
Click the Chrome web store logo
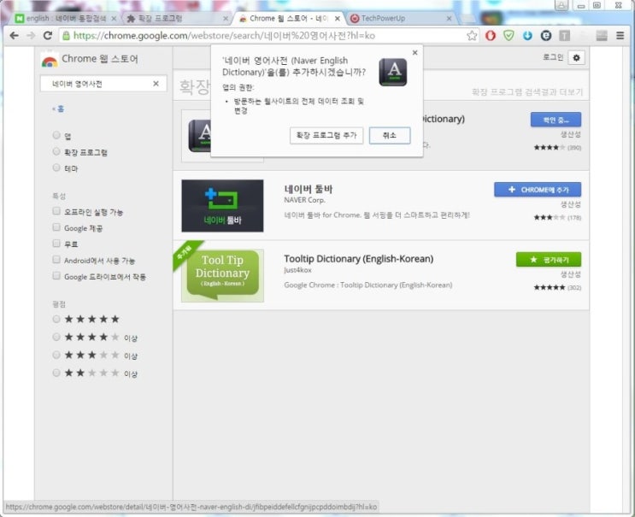[x=50, y=60]
